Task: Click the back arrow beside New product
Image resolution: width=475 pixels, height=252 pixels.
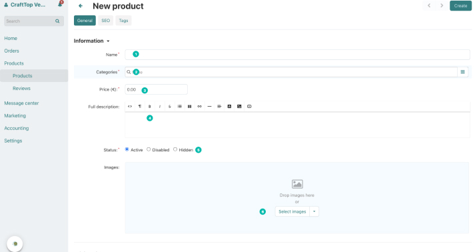Action: (x=81, y=6)
